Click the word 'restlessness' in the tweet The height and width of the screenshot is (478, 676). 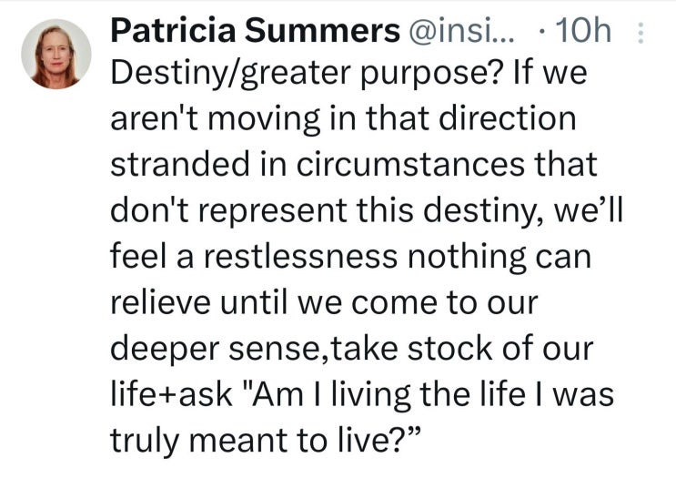click(x=300, y=256)
